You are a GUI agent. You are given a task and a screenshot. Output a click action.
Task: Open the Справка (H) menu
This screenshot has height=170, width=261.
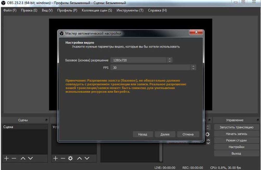157,10
